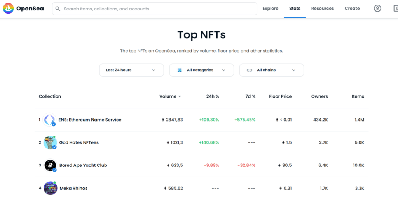This screenshot has width=398, height=199.
Task: Open the Create menu item
Action: pos(352,9)
